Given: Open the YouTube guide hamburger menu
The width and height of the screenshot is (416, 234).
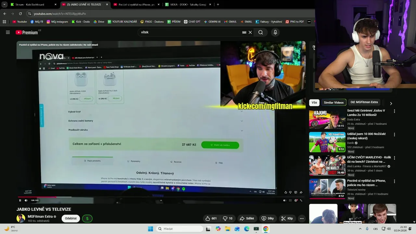Looking at the screenshot, I should pos(8,32).
